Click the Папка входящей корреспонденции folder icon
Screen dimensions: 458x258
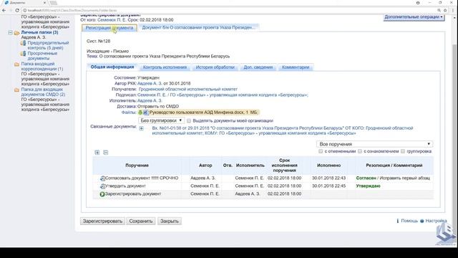coord(17,64)
